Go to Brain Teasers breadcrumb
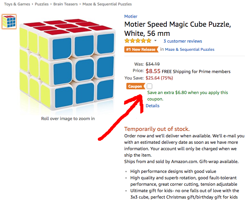249x204 pixels. tap(66, 4)
